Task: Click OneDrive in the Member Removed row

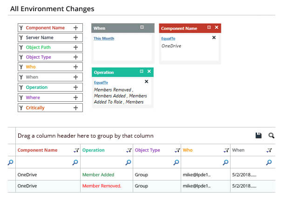Action: point(27,186)
